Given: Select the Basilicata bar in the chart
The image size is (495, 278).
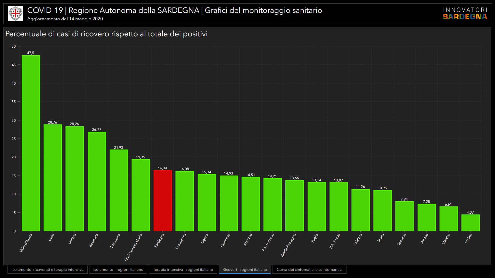Looking at the screenshot, I should (97, 181).
